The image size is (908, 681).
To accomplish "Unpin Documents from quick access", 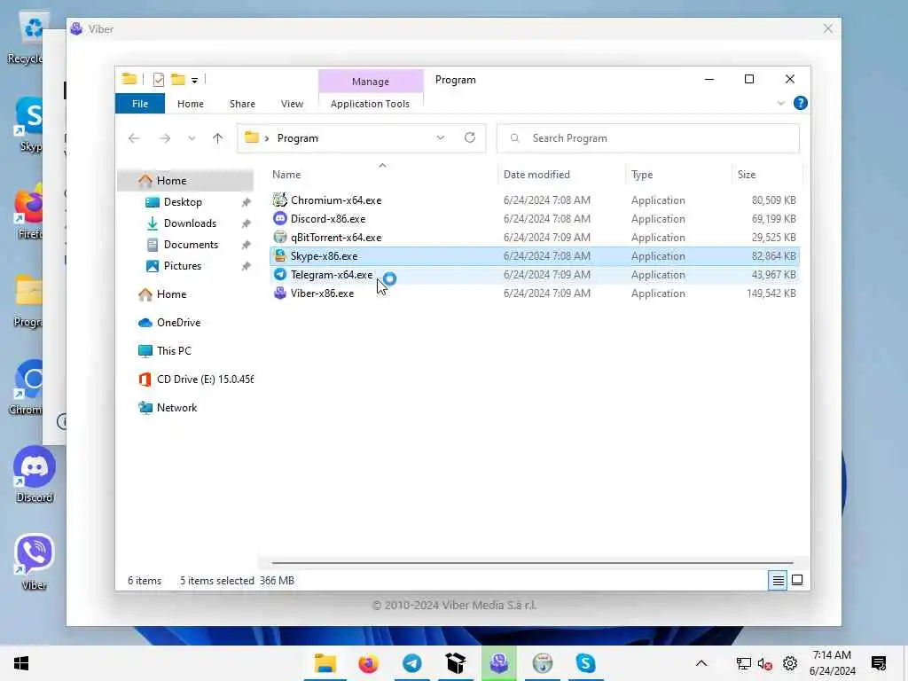I will tap(247, 245).
